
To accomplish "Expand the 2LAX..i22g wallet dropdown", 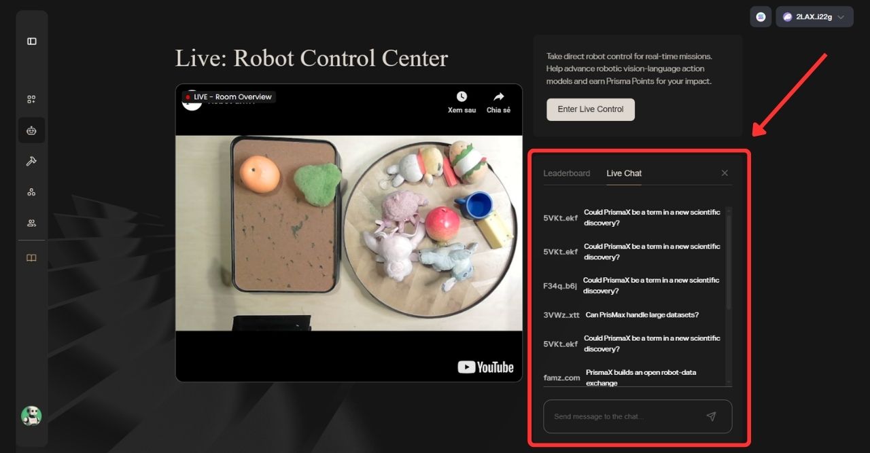I will [x=814, y=17].
